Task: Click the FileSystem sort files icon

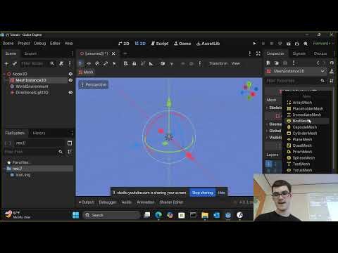Action: click(x=70, y=152)
